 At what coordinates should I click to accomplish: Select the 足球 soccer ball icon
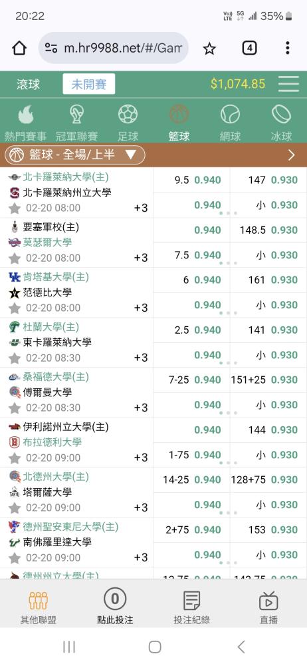point(128,115)
